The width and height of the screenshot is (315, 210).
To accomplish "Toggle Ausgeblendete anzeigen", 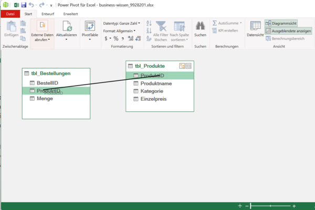I will 288,31.
